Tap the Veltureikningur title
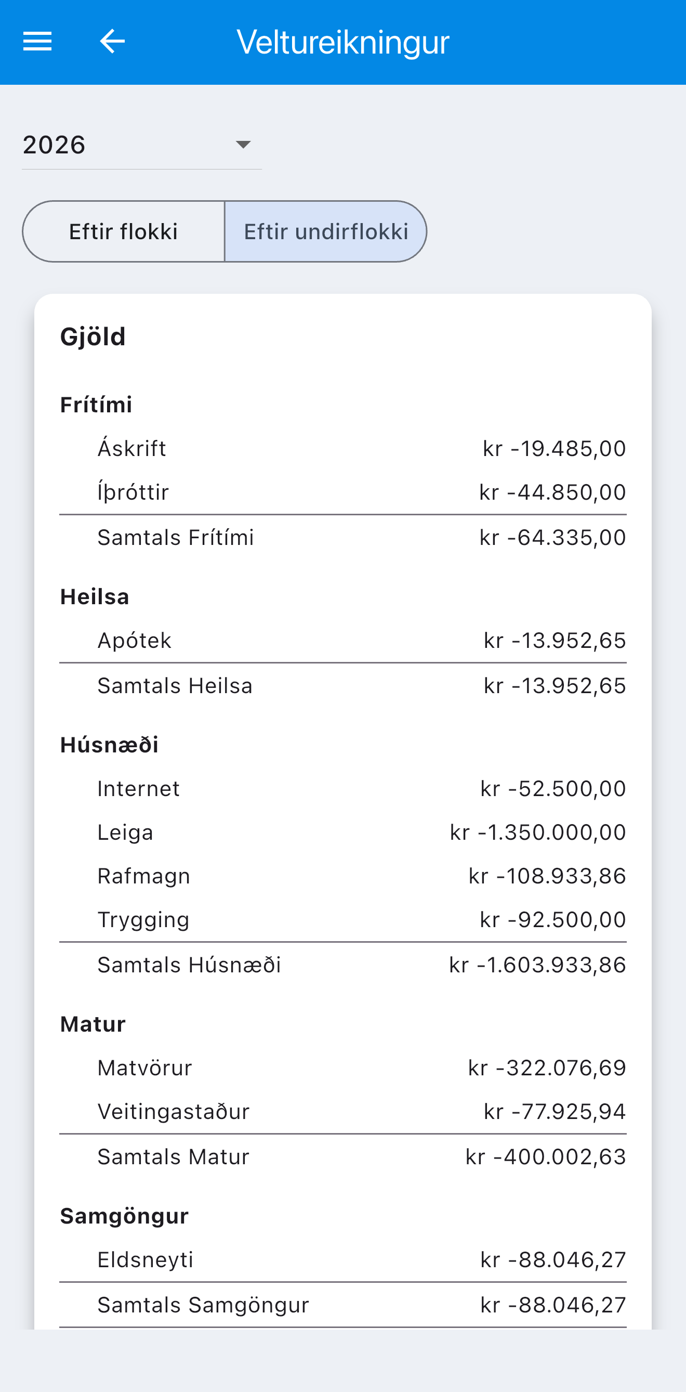This screenshot has height=1392, width=686. coord(343,42)
